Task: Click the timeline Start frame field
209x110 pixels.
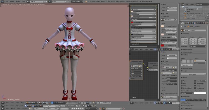Action: click(x=40, y=109)
